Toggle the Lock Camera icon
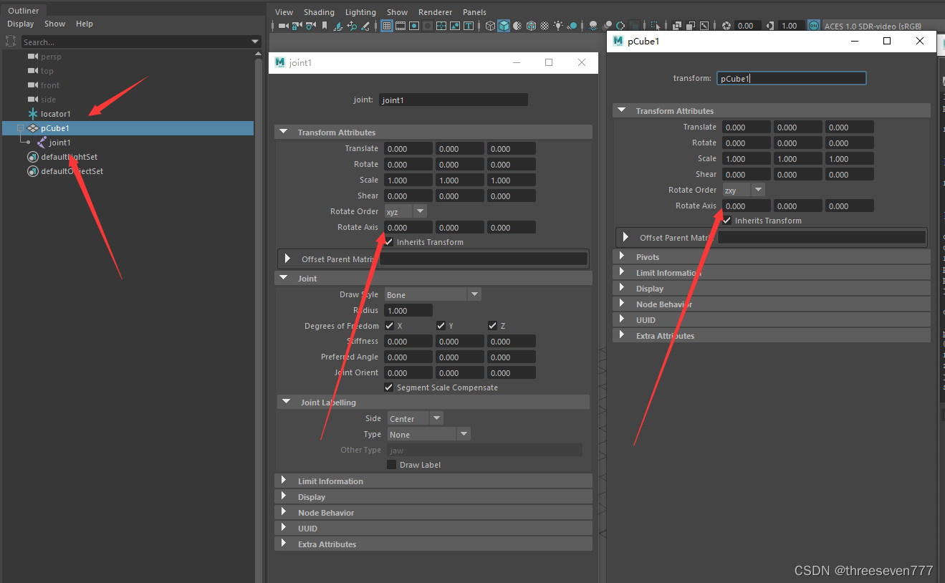The width and height of the screenshot is (945, 583). (296, 26)
